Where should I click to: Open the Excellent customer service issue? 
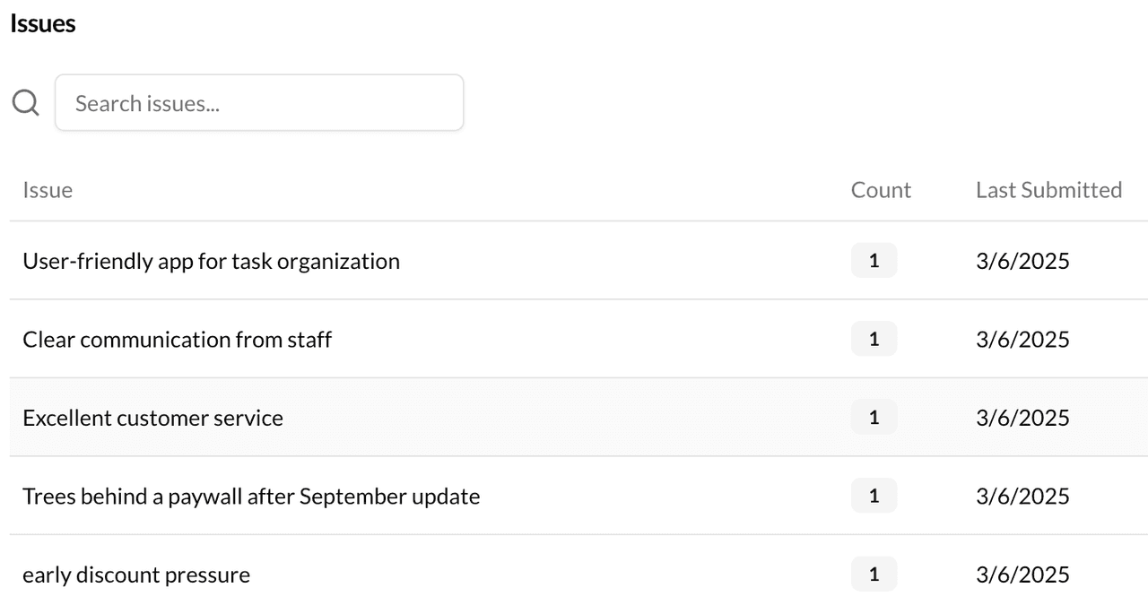pyautogui.click(x=152, y=417)
